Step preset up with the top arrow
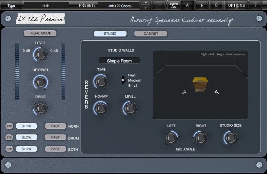 pyautogui.click(x=146, y=3)
